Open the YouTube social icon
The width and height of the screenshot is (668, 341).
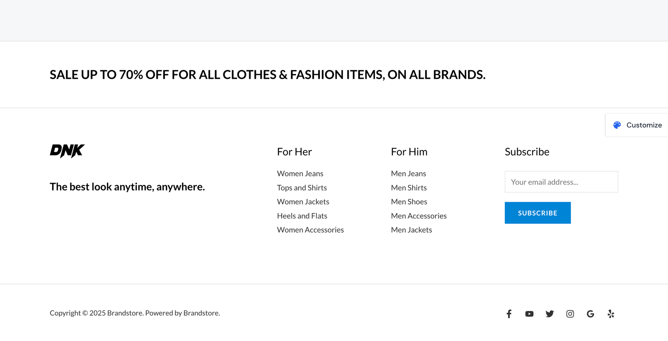point(529,314)
